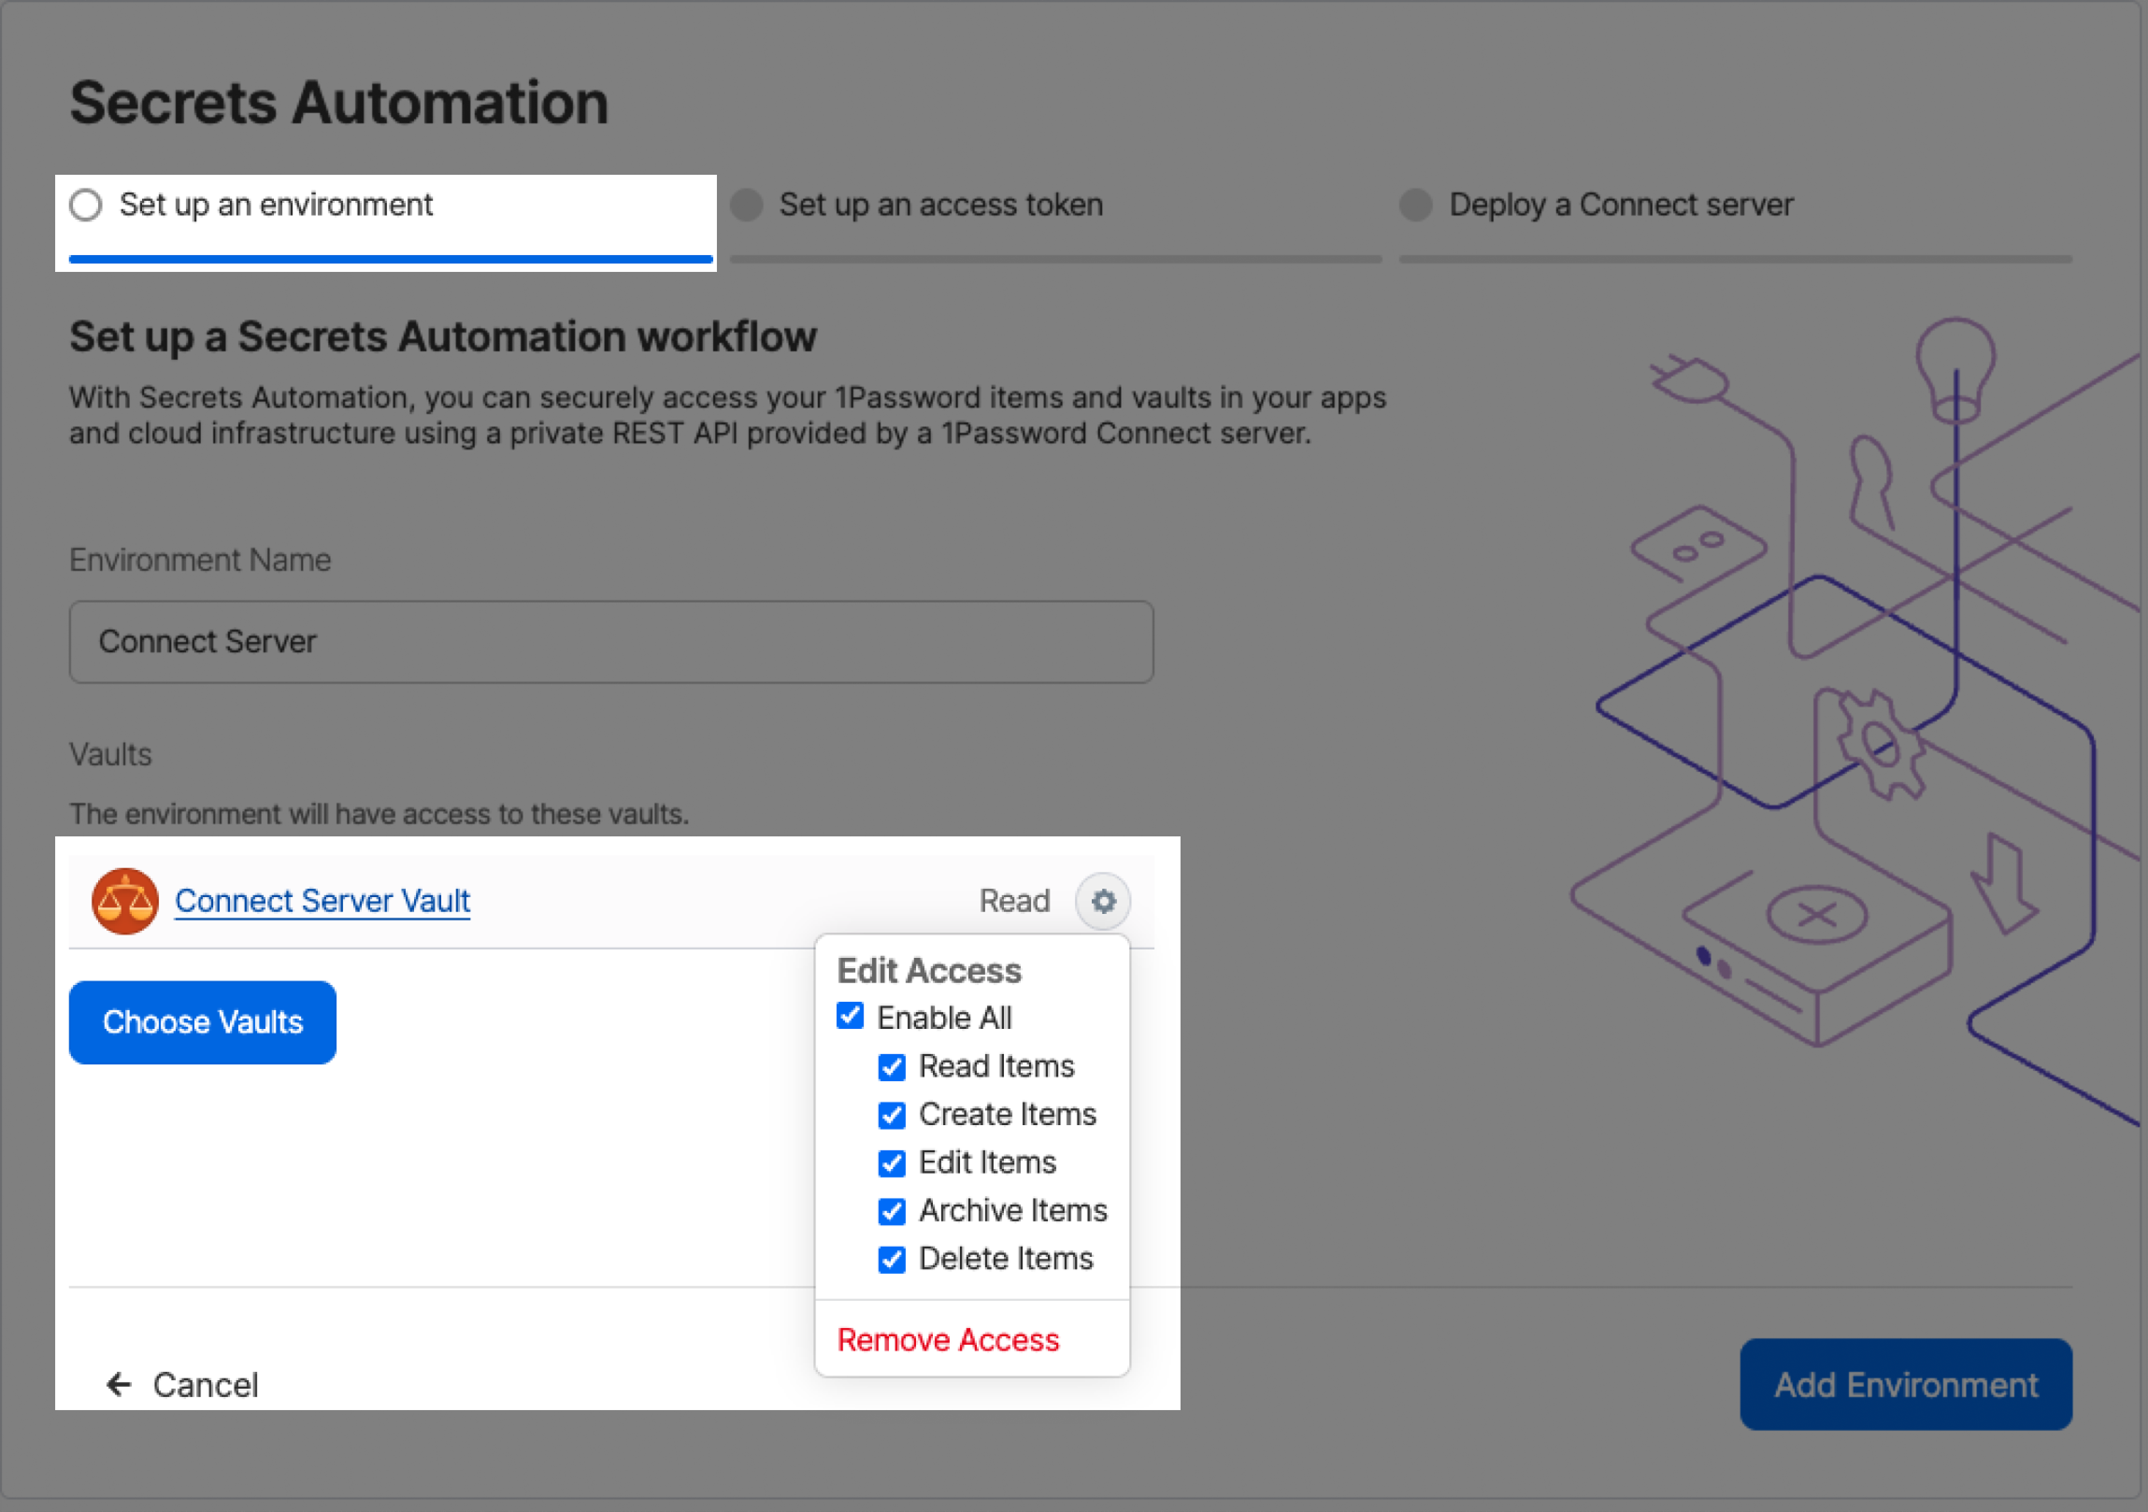Click the Set up an access token step circle

[746, 205]
